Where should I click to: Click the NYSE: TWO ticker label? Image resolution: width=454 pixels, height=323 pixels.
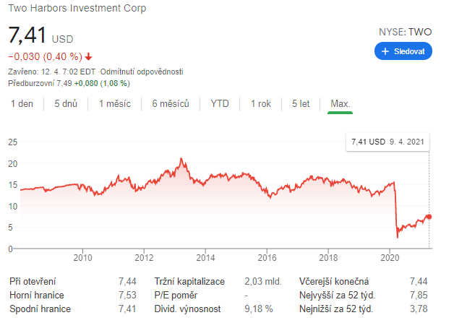[x=405, y=32]
